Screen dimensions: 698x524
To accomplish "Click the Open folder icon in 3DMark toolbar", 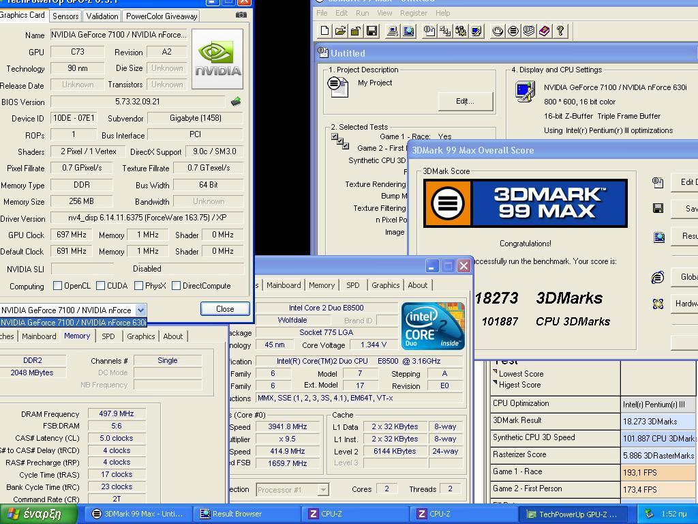I will [341, 31].
